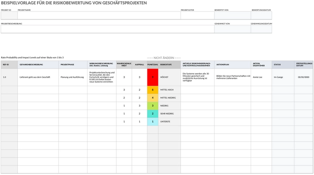Select the RISIKOSTUFE column header

[170, 65]
